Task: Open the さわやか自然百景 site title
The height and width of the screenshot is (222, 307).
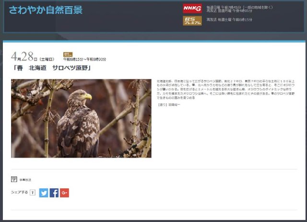Action: [46, 10]
